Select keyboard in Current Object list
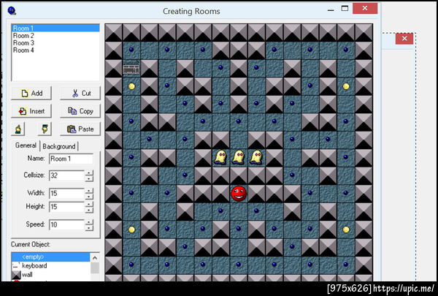This screenshot has height=296, width=438. tap(51, 266)
